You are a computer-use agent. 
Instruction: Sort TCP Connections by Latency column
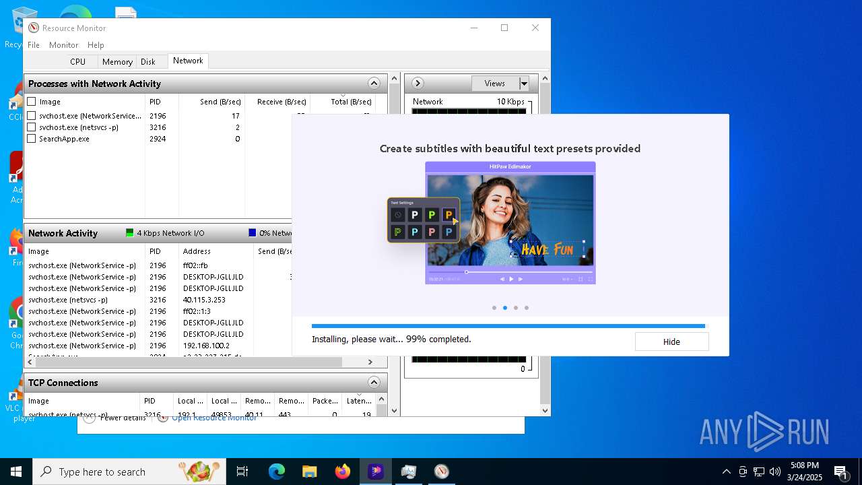(x=359, y=401)
